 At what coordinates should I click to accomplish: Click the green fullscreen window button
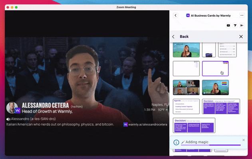(x=16, y=7)
